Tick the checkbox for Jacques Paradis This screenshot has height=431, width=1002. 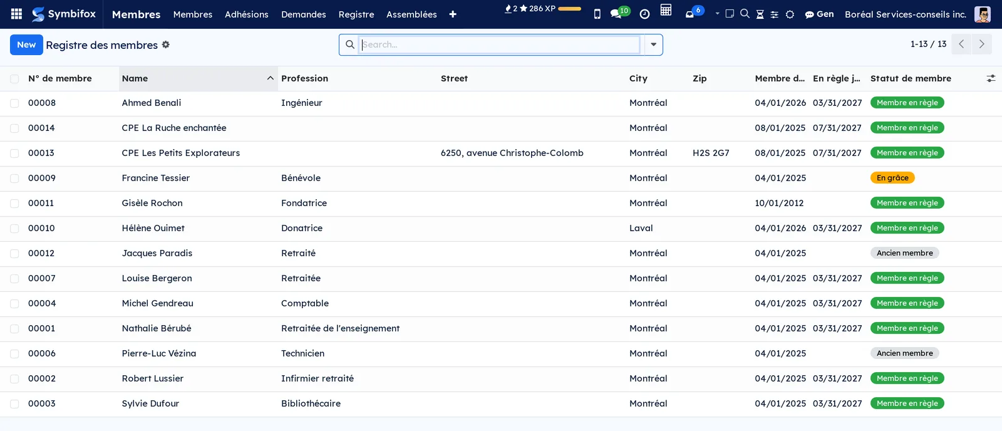[14, 254]
